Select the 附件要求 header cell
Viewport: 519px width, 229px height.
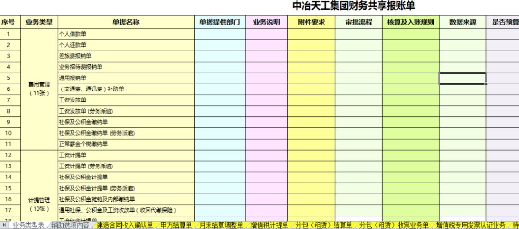pyautogui.click(x=311, y=22)
